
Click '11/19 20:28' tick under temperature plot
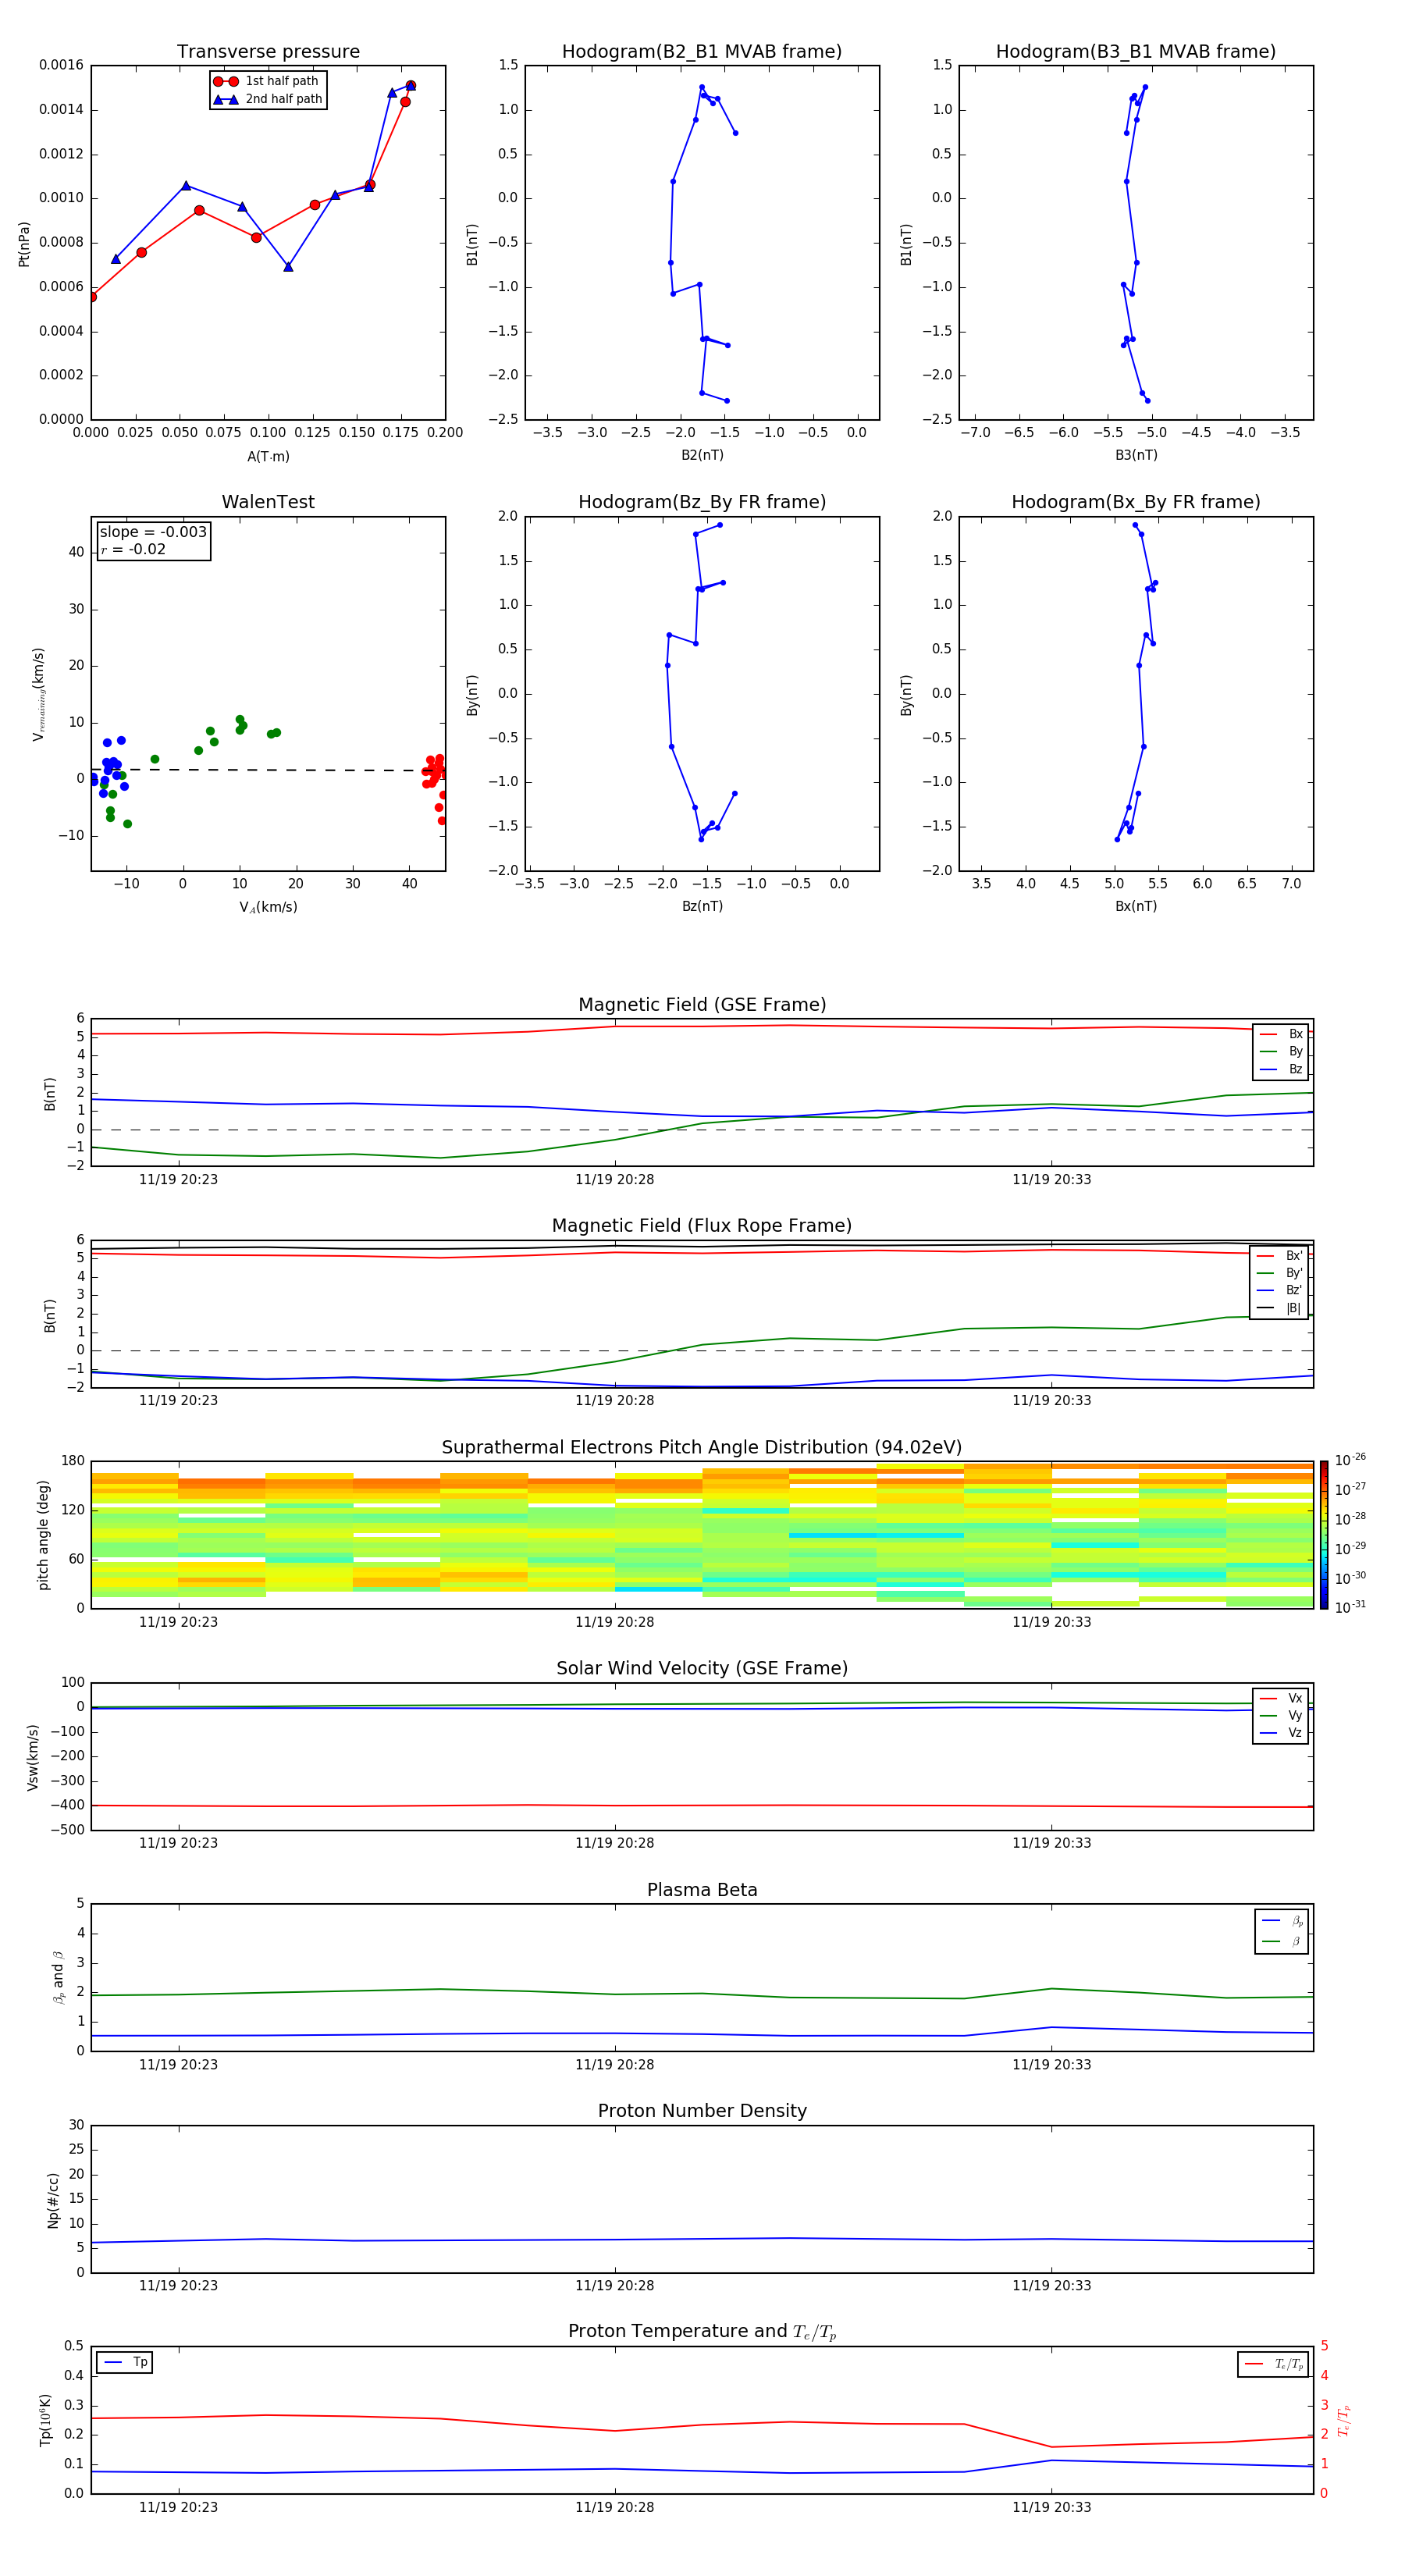point(615,2508)
